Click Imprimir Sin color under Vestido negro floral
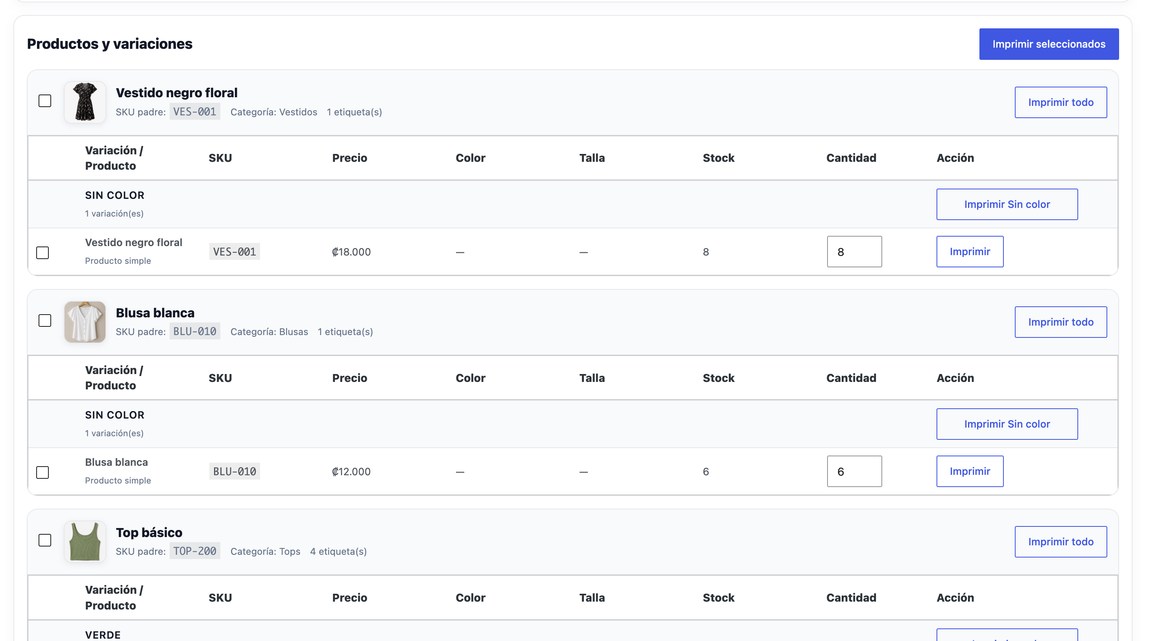Image resolution: width=1149 pixels, height=641 pixels. coord(1007,204)
